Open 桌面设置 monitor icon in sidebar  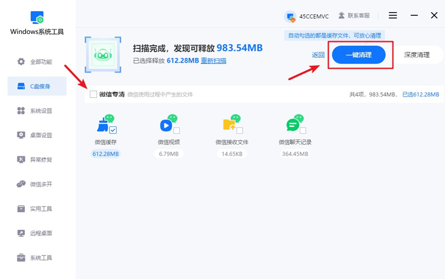point(21,135)
